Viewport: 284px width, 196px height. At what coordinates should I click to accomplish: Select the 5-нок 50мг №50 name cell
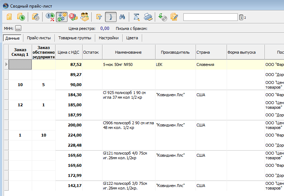tap(128, 64)
